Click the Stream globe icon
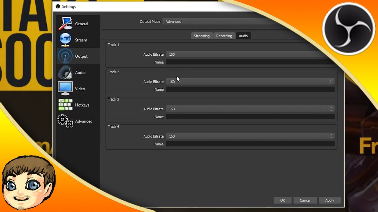The image size is (378, 212). [x=65, y=40]
